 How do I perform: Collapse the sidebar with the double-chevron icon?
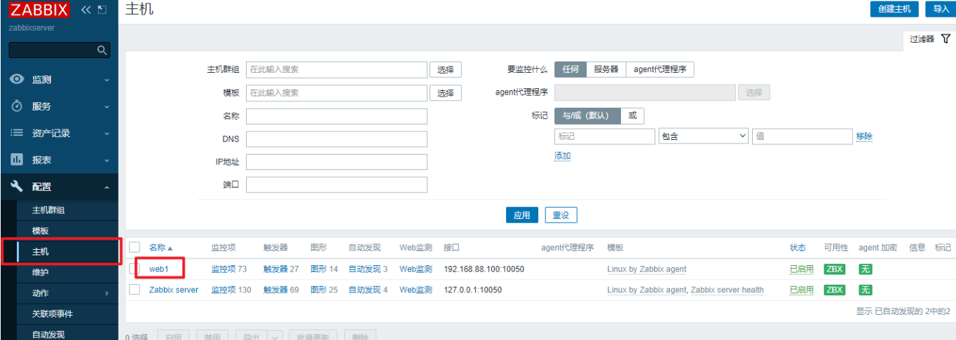[x=86, y=10]
